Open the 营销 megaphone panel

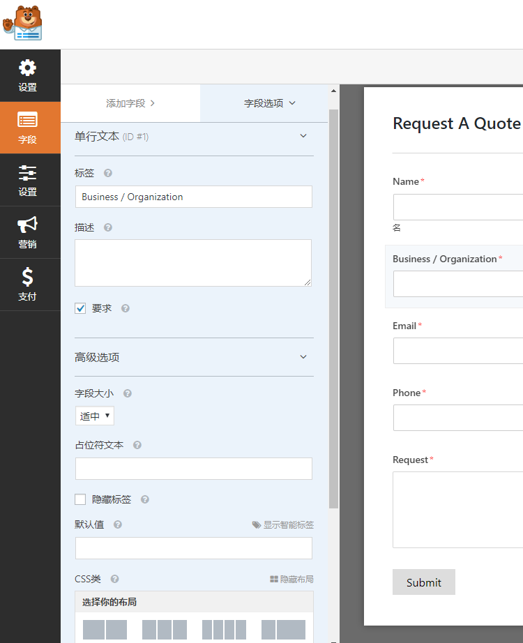coord(28,233)
